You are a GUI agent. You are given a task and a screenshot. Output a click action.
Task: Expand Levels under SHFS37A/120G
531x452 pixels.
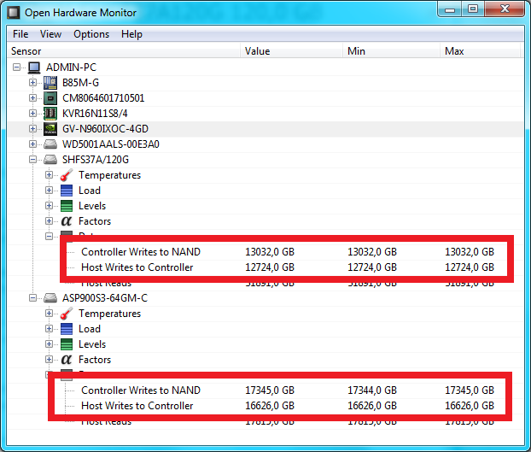tap(49, 206)
